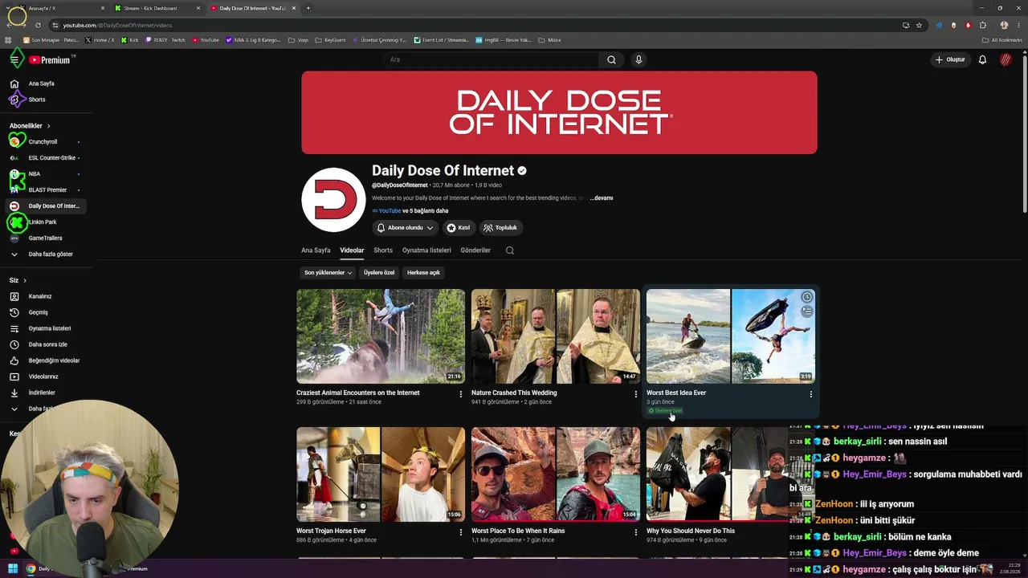Image resolution: width=1028 pixels, height=578 pixels.
Task: Open options menu for Worst Best Idea Ever
Action: click(811, 394)
